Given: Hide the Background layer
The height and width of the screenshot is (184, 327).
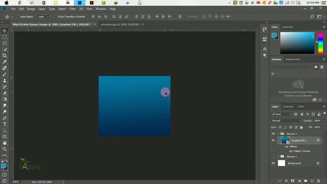Looking at the screenshot, I should click(x=273, y=163).
